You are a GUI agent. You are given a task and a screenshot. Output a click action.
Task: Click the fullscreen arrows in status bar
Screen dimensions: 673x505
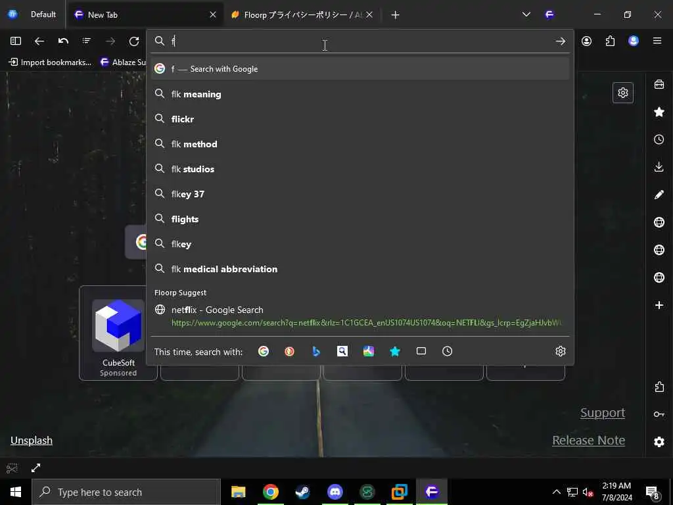pos(35,468)
